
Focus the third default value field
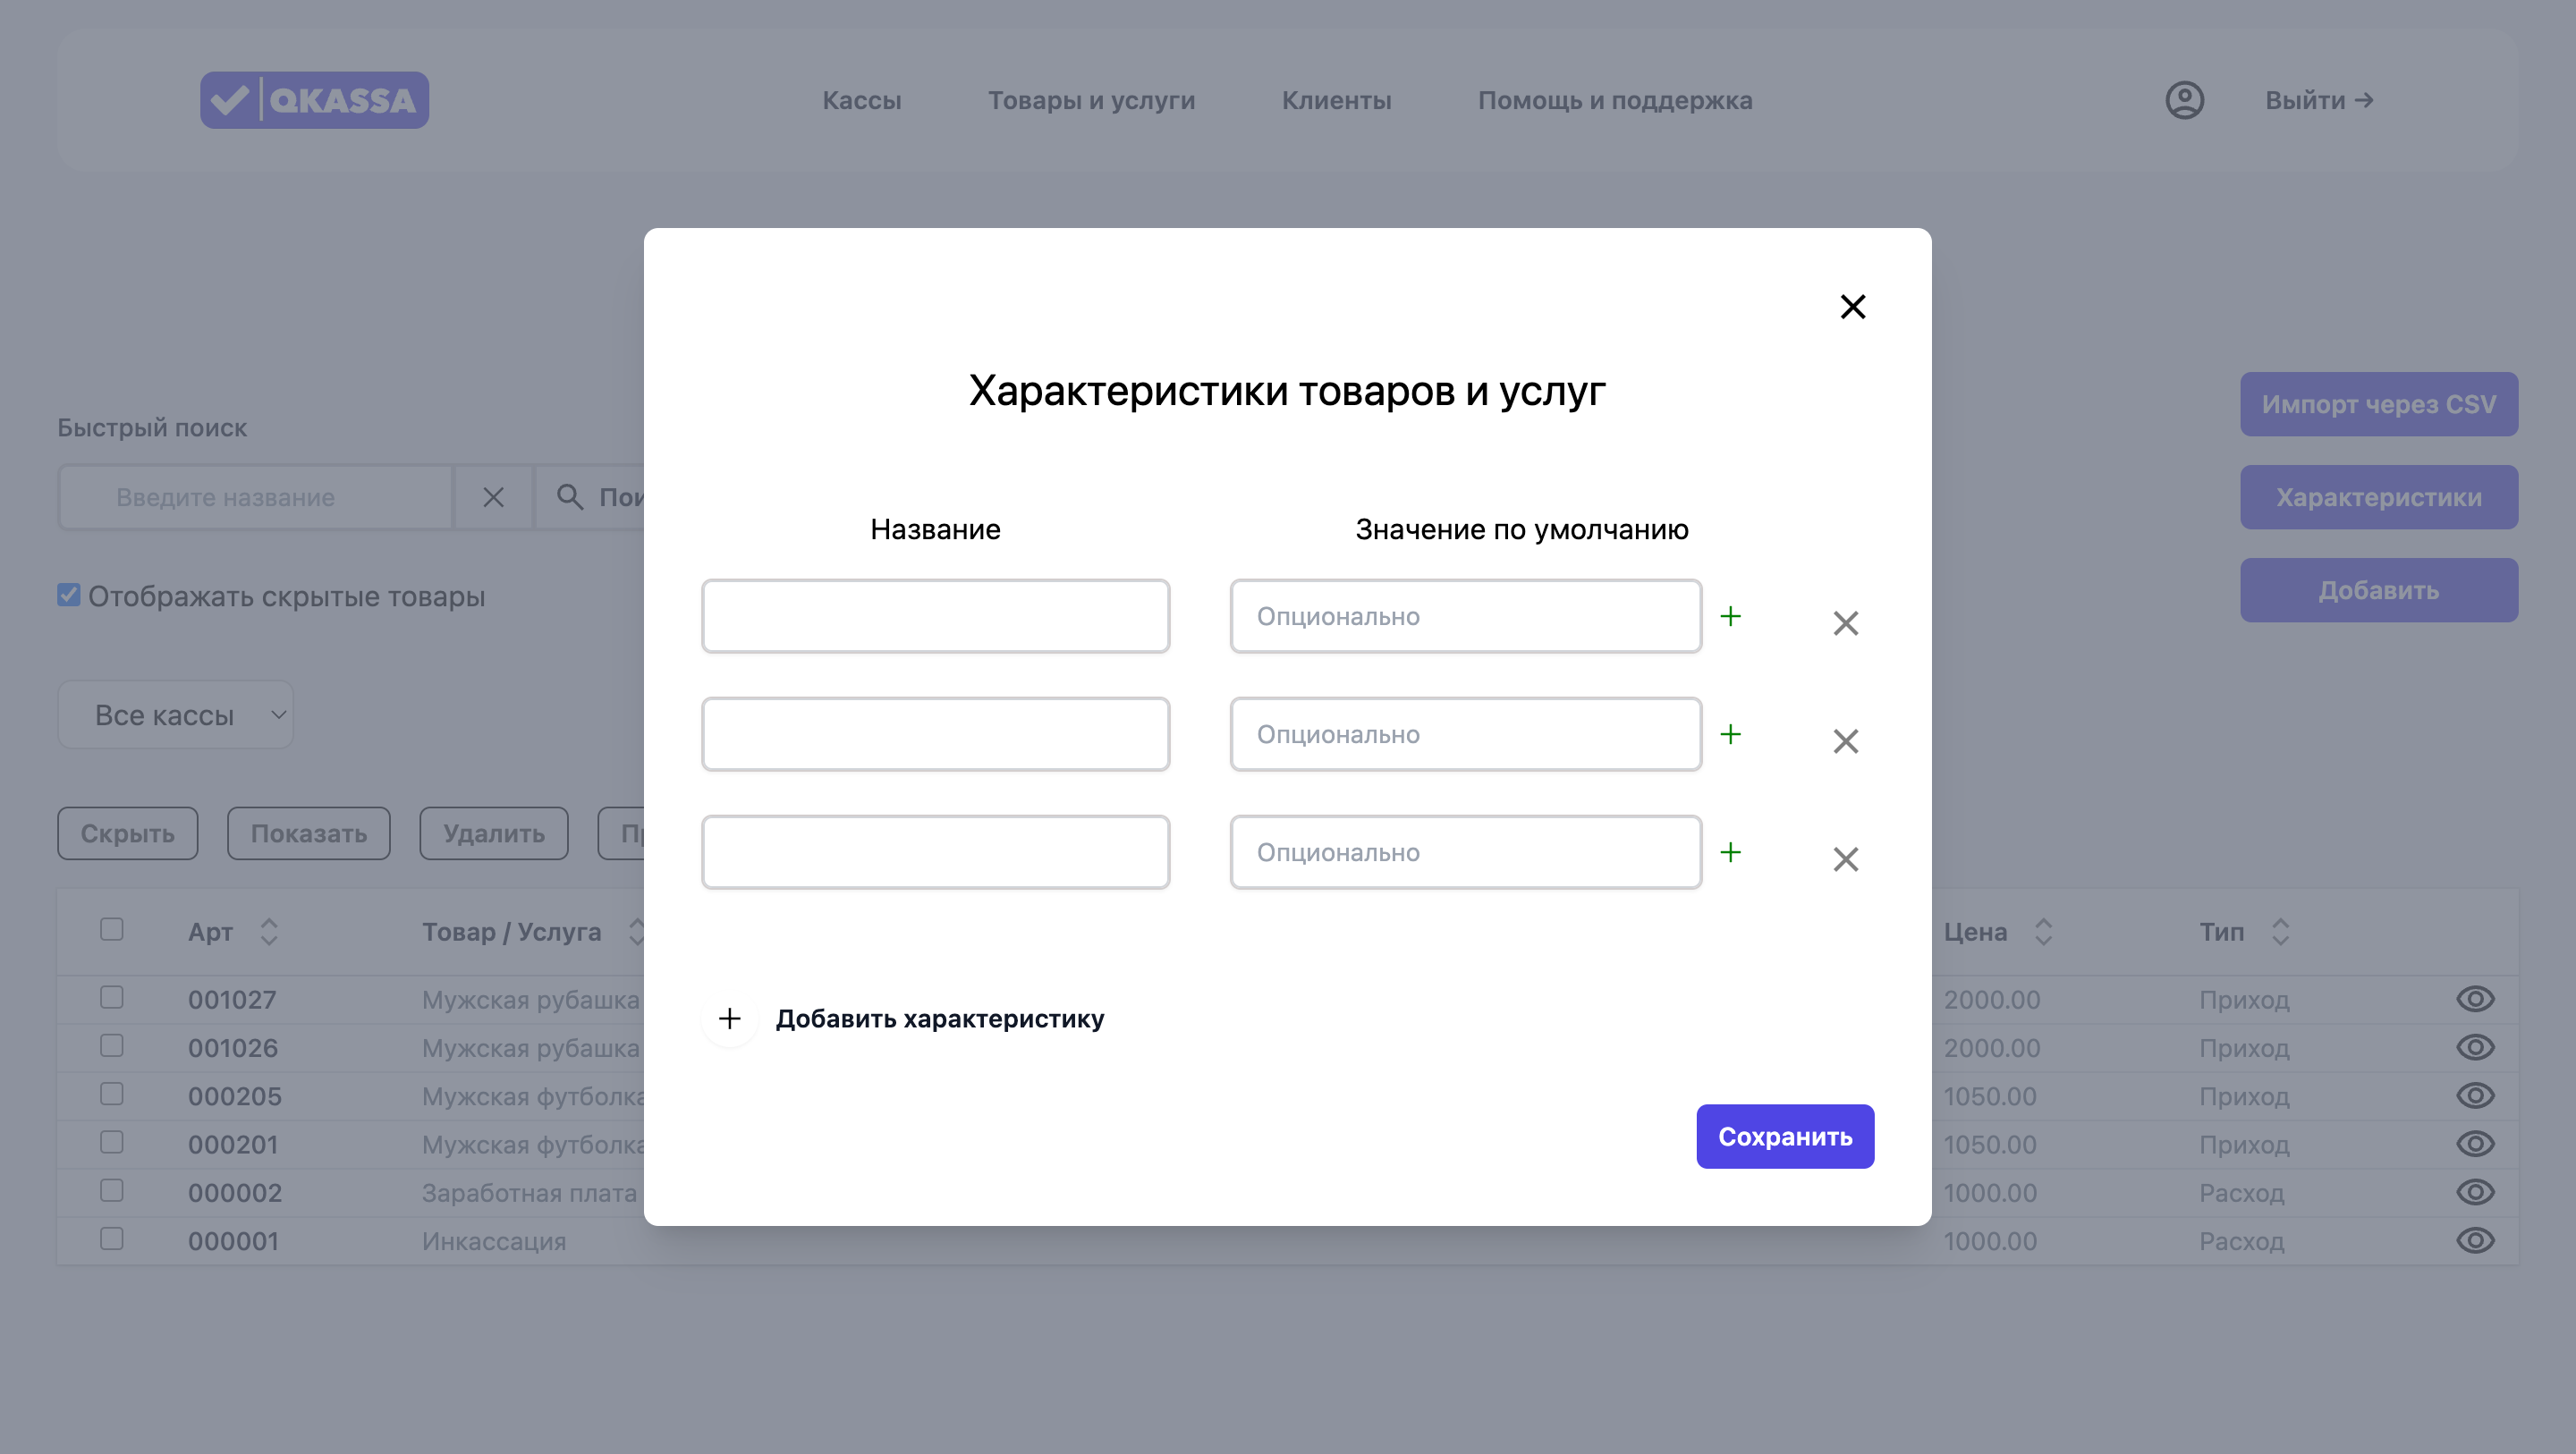[1465, 852]
